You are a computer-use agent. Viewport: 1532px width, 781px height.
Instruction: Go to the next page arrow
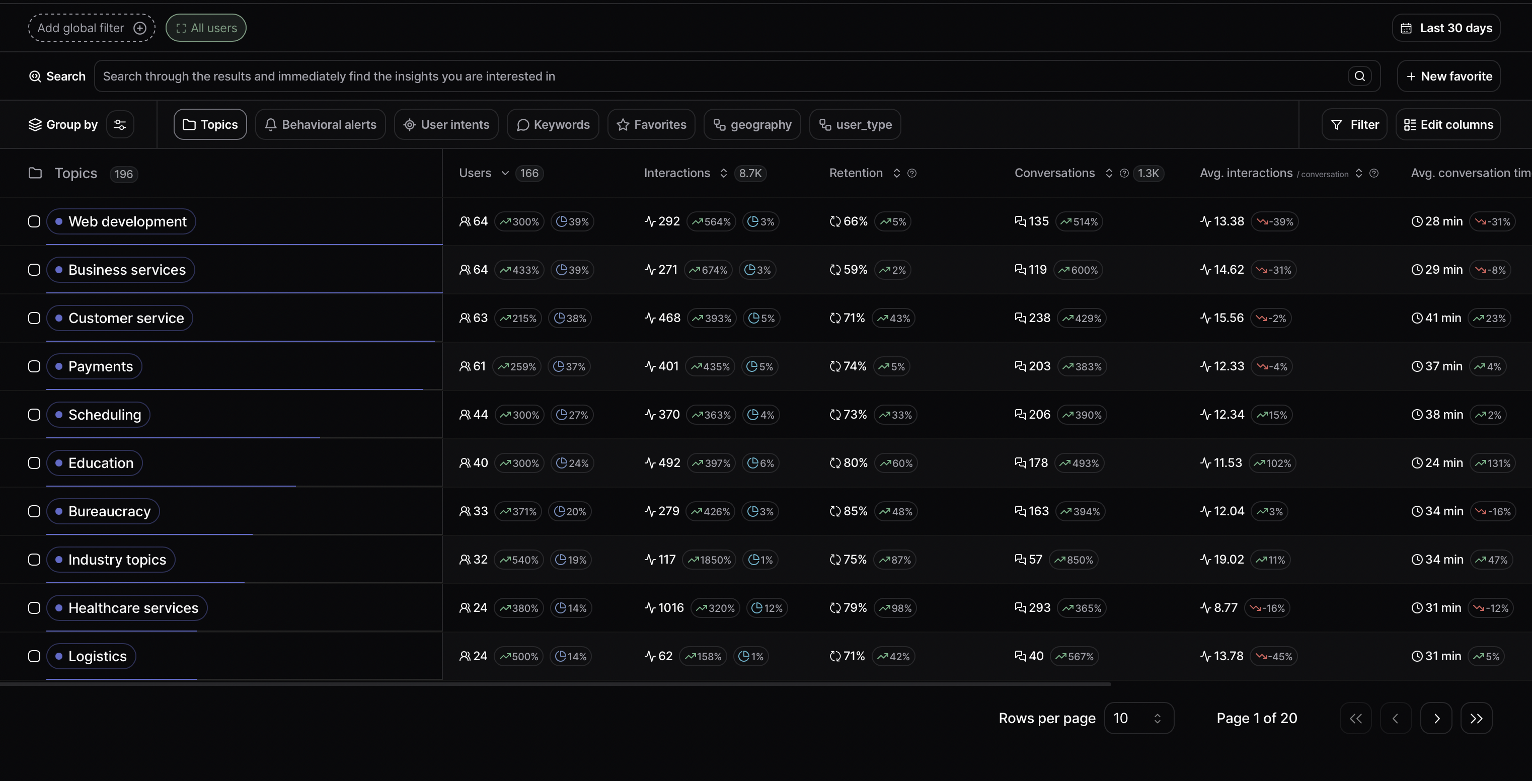pos(1436,719)
